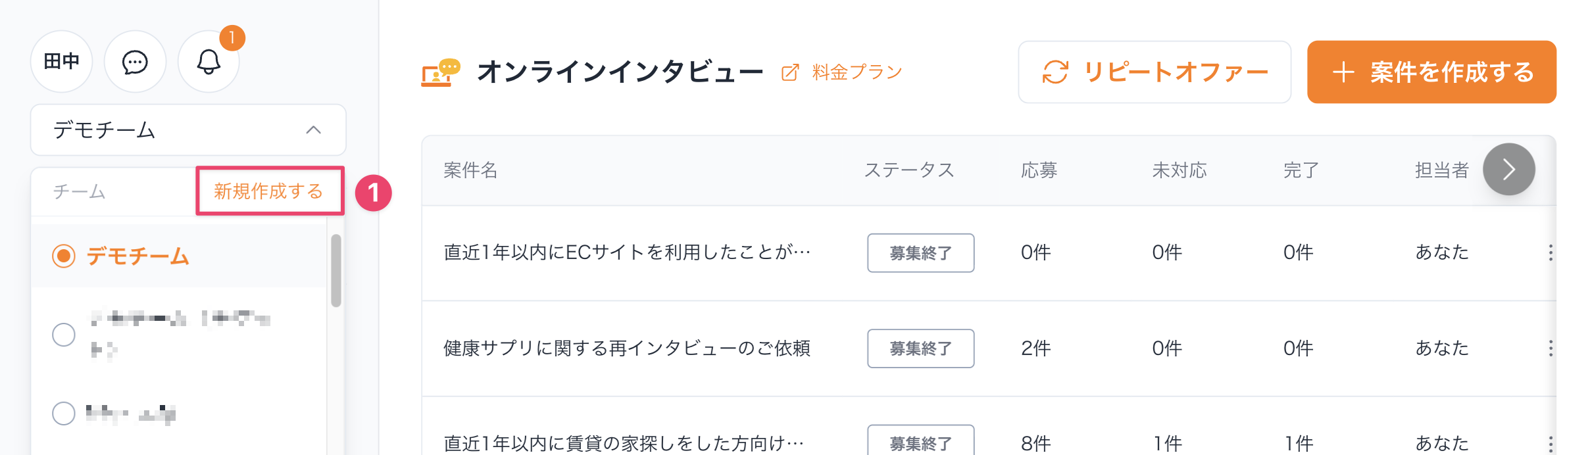Click the online interview logo icon
The image size is (1592, 455).
click(x=440, y=72)
